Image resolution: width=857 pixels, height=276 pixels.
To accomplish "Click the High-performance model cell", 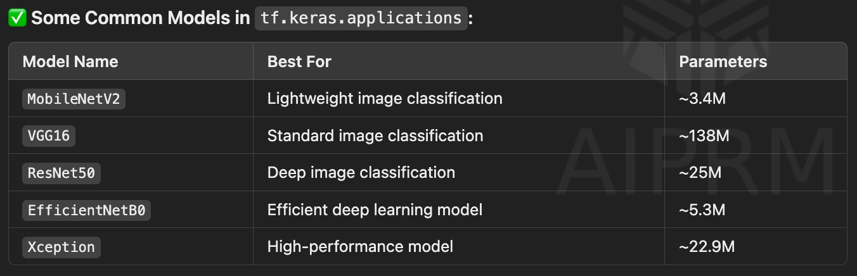I will [360, 246].
